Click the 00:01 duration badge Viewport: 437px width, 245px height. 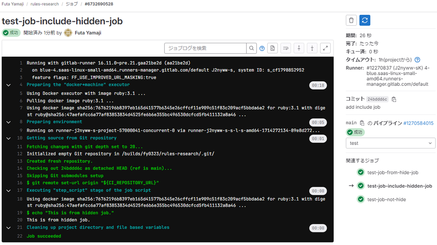318,139
